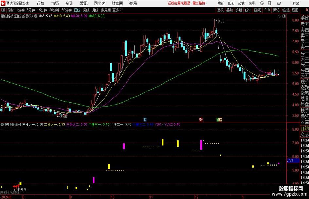Image resolution: width=309 pixels, height=199 pixels.
Task: Open the mail message icon
Action: click(279, 3)
